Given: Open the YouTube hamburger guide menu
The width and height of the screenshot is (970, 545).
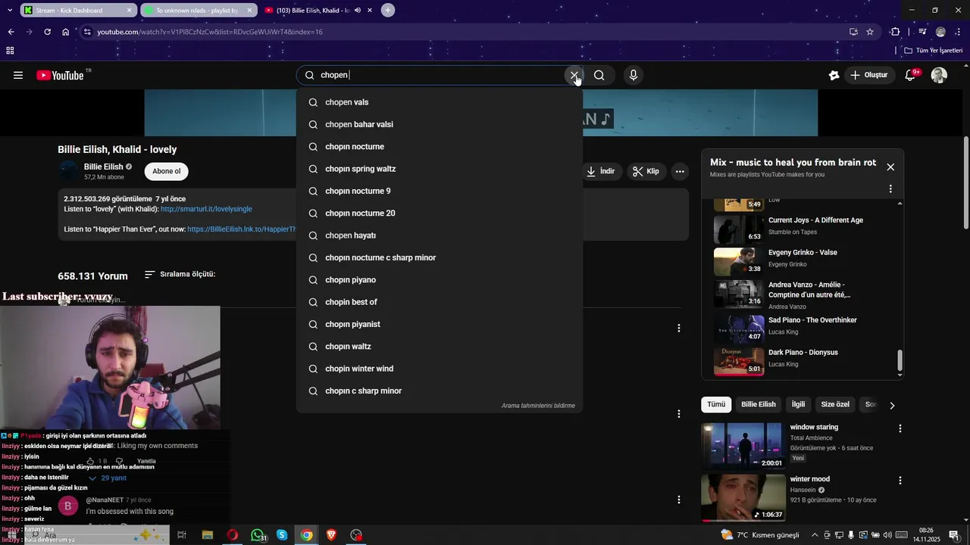Looking at the screenshot, I should 18,75.
